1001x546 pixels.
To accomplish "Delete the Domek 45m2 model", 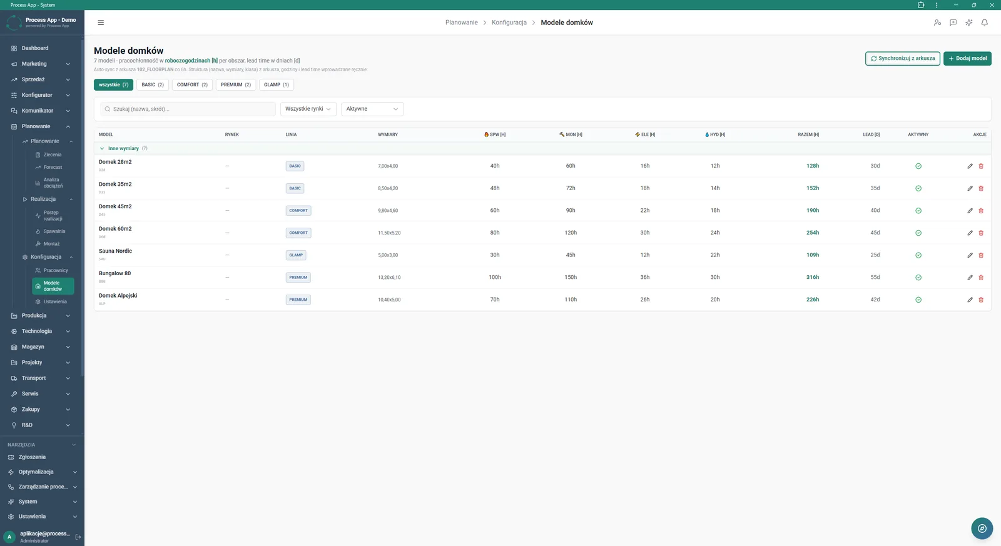I will (x=981, y=211).
